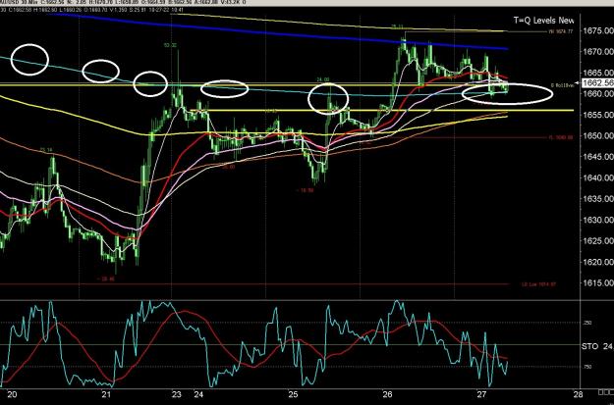This screenshot has height=405, width=614.
Task: Click the 1645.00 price axis label
Action: [x=598, y=157]
